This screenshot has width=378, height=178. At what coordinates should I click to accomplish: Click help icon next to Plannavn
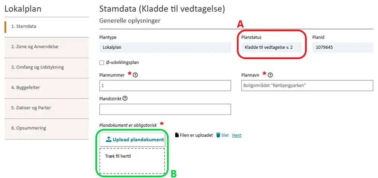click(271, 75)
